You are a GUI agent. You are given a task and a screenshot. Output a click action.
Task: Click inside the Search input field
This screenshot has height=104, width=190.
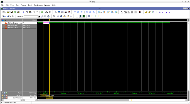click(x=31, y=16)
